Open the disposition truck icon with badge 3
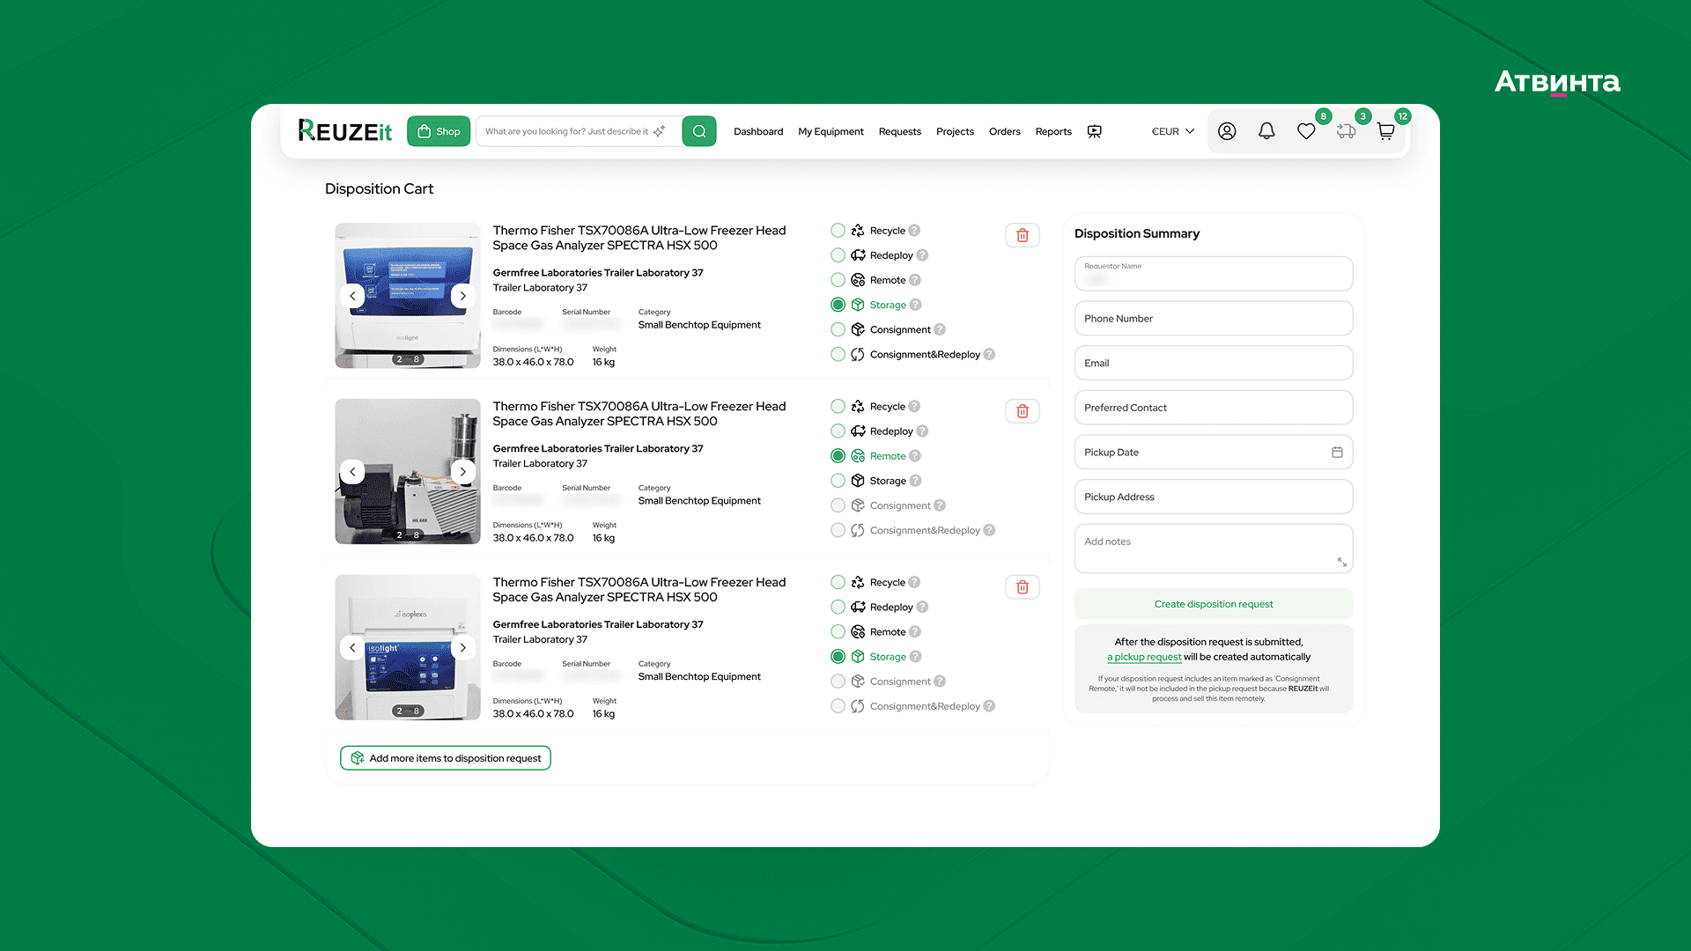 pyautogui.click(x=1346, y=131)
